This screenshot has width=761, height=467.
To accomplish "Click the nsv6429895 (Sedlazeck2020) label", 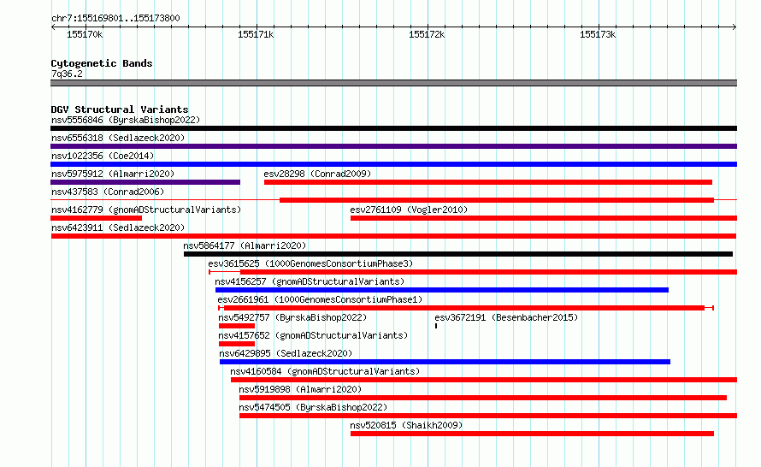I will tap(286, 353).
